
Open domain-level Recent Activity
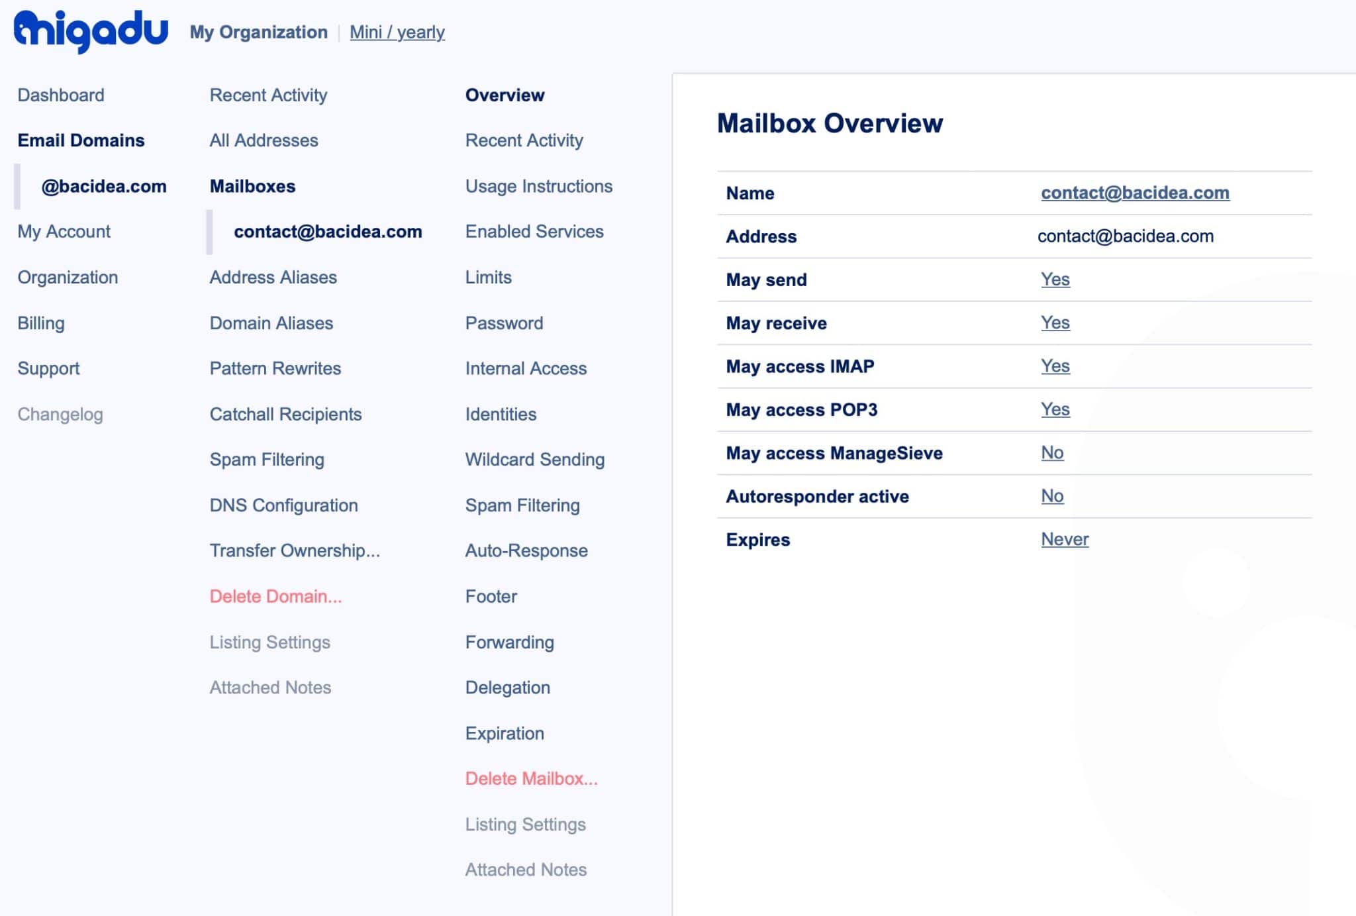click(x=268, y=95)
